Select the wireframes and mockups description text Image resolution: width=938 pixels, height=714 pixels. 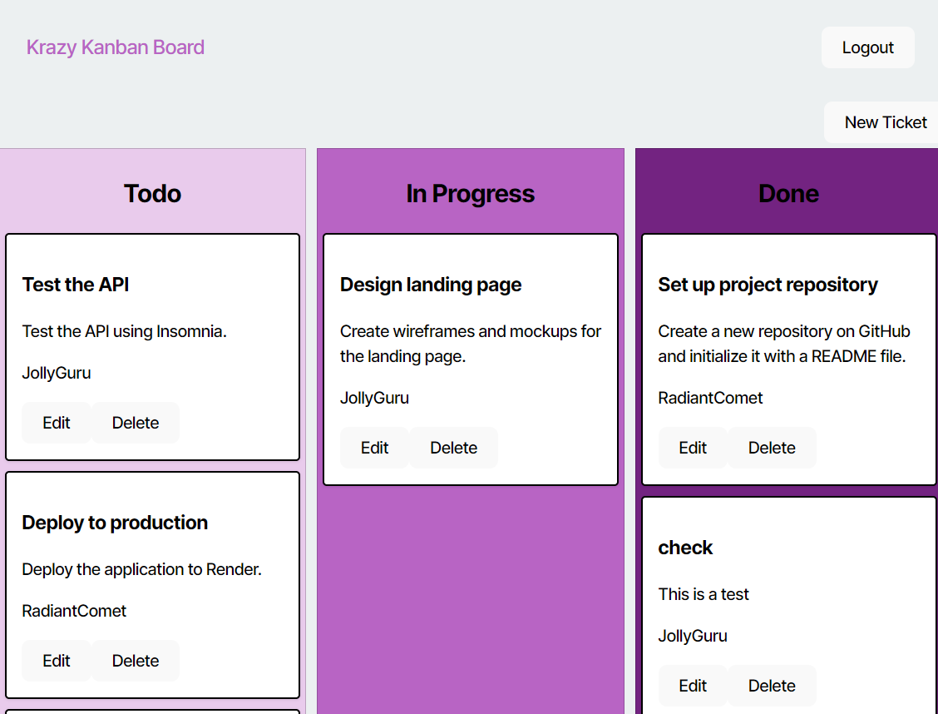tap(471, 344)
